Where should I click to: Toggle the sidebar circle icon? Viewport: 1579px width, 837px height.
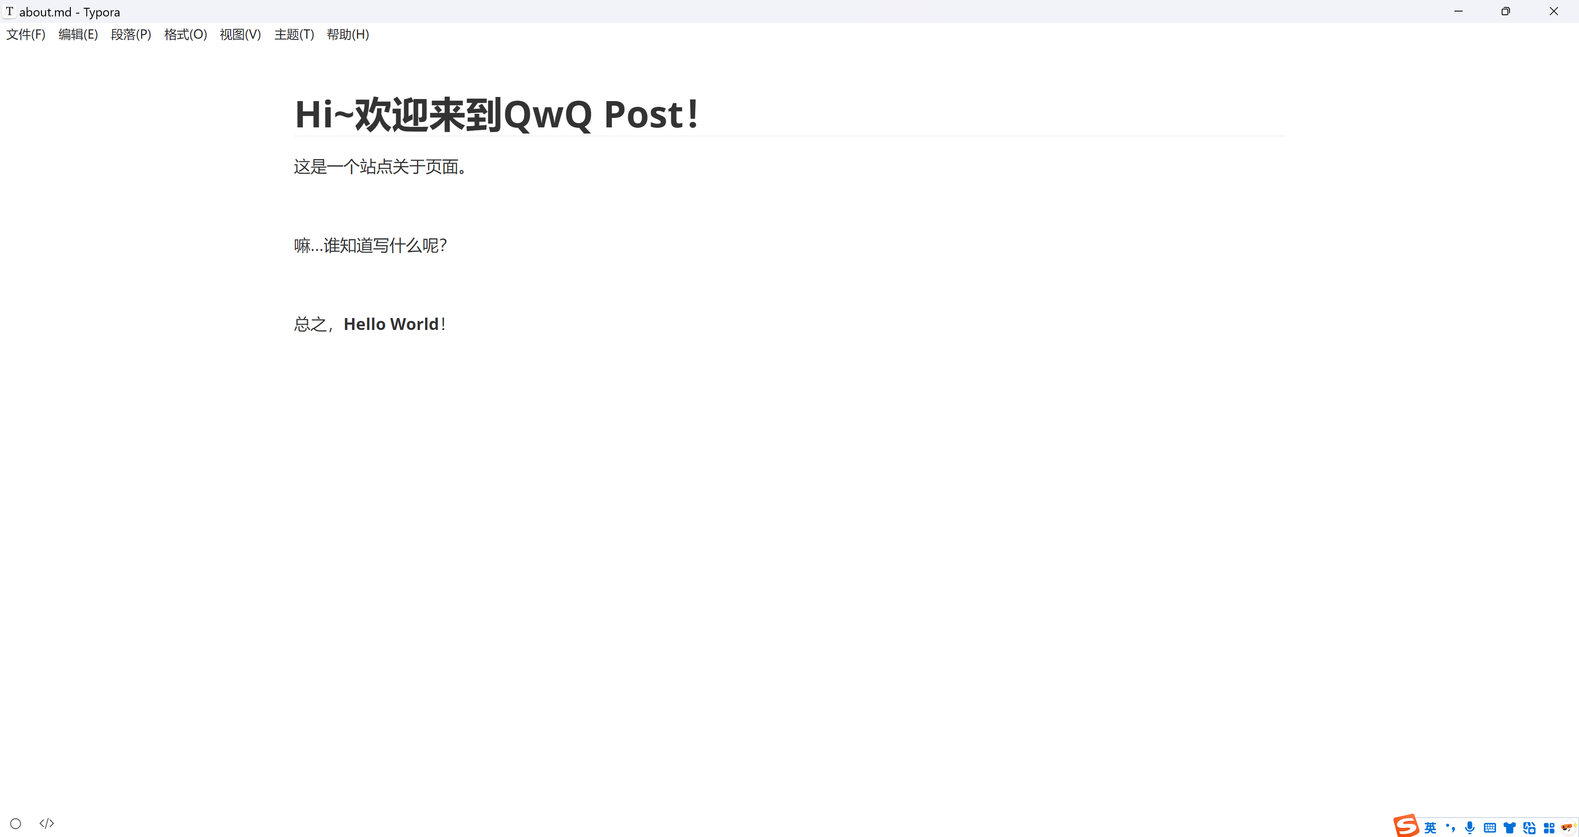tap(16, 823)
